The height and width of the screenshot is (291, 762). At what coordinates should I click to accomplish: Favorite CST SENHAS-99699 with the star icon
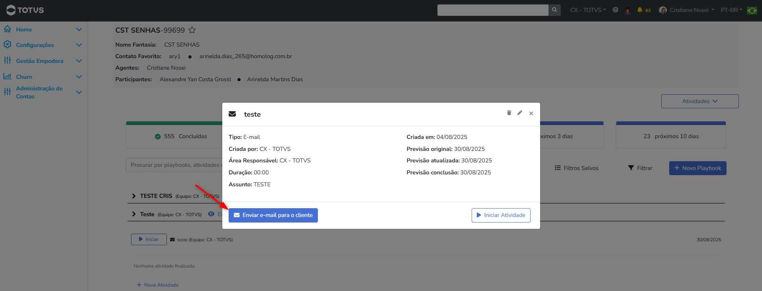(x=192, y=30)
